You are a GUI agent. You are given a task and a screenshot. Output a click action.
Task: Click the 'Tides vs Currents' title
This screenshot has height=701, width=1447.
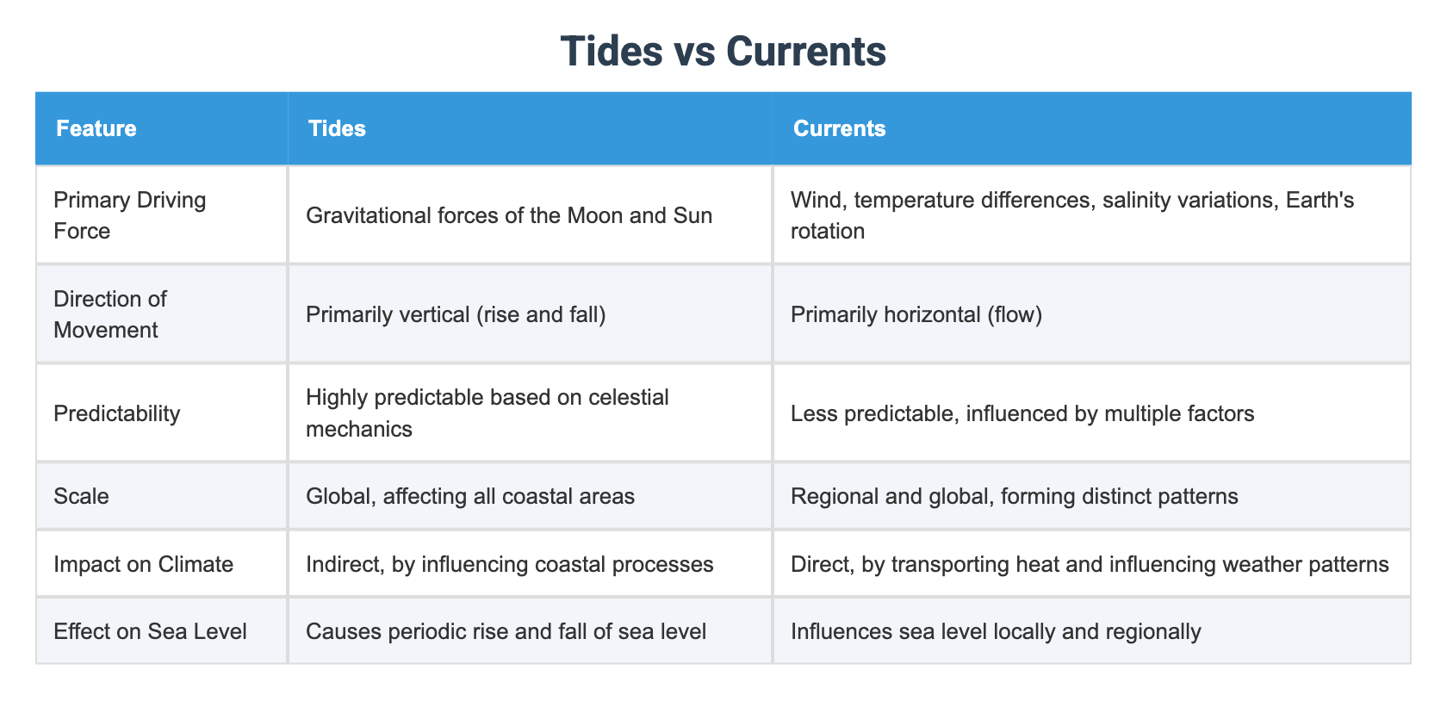click(x=723, y=51)
